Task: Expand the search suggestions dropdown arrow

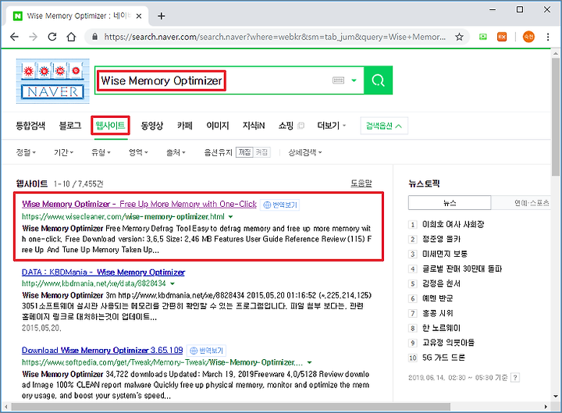Action: coord(354,80)
